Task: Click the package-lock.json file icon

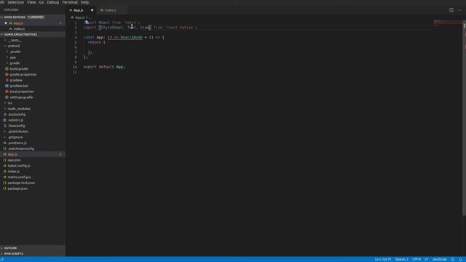Action: (5, 183)
